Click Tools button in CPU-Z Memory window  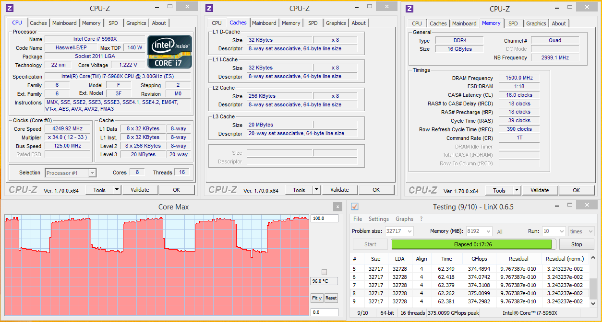click(x=499, y=190)
